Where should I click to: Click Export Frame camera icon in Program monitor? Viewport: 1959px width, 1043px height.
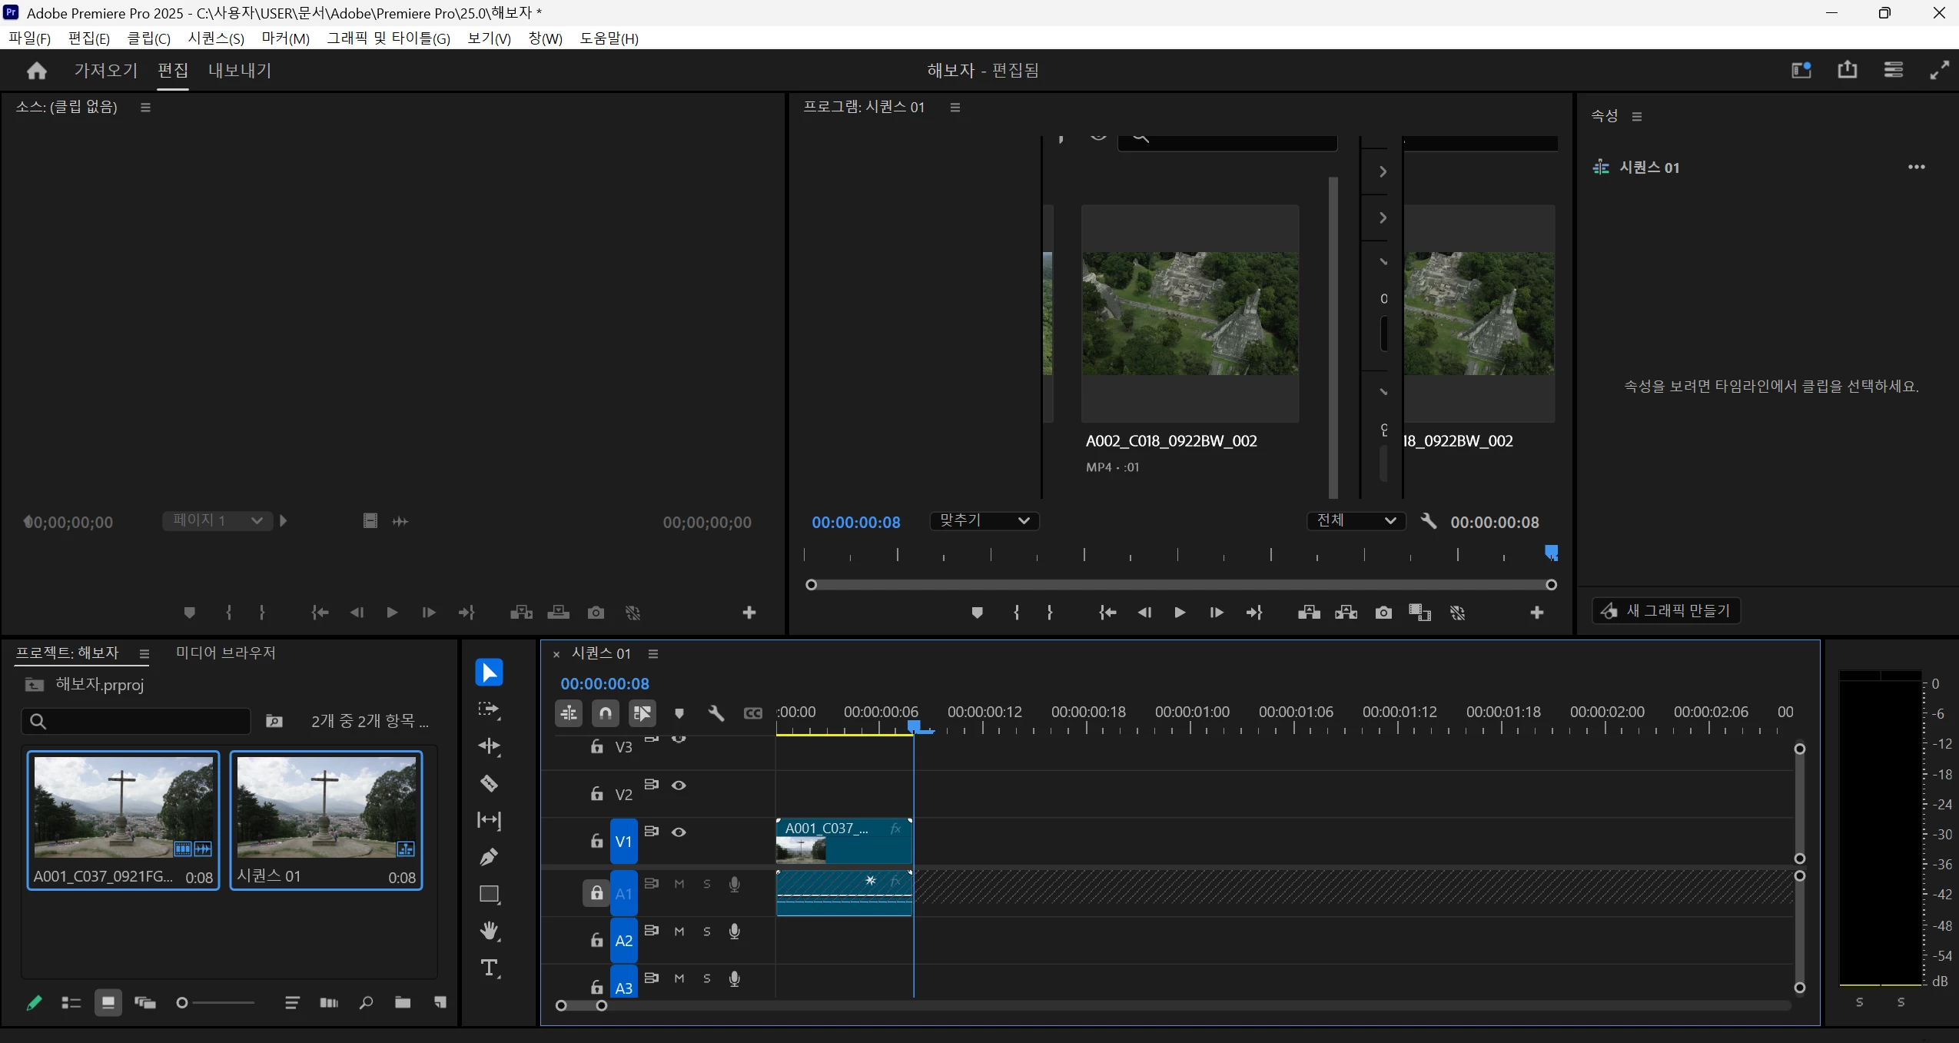[1383, 613]
